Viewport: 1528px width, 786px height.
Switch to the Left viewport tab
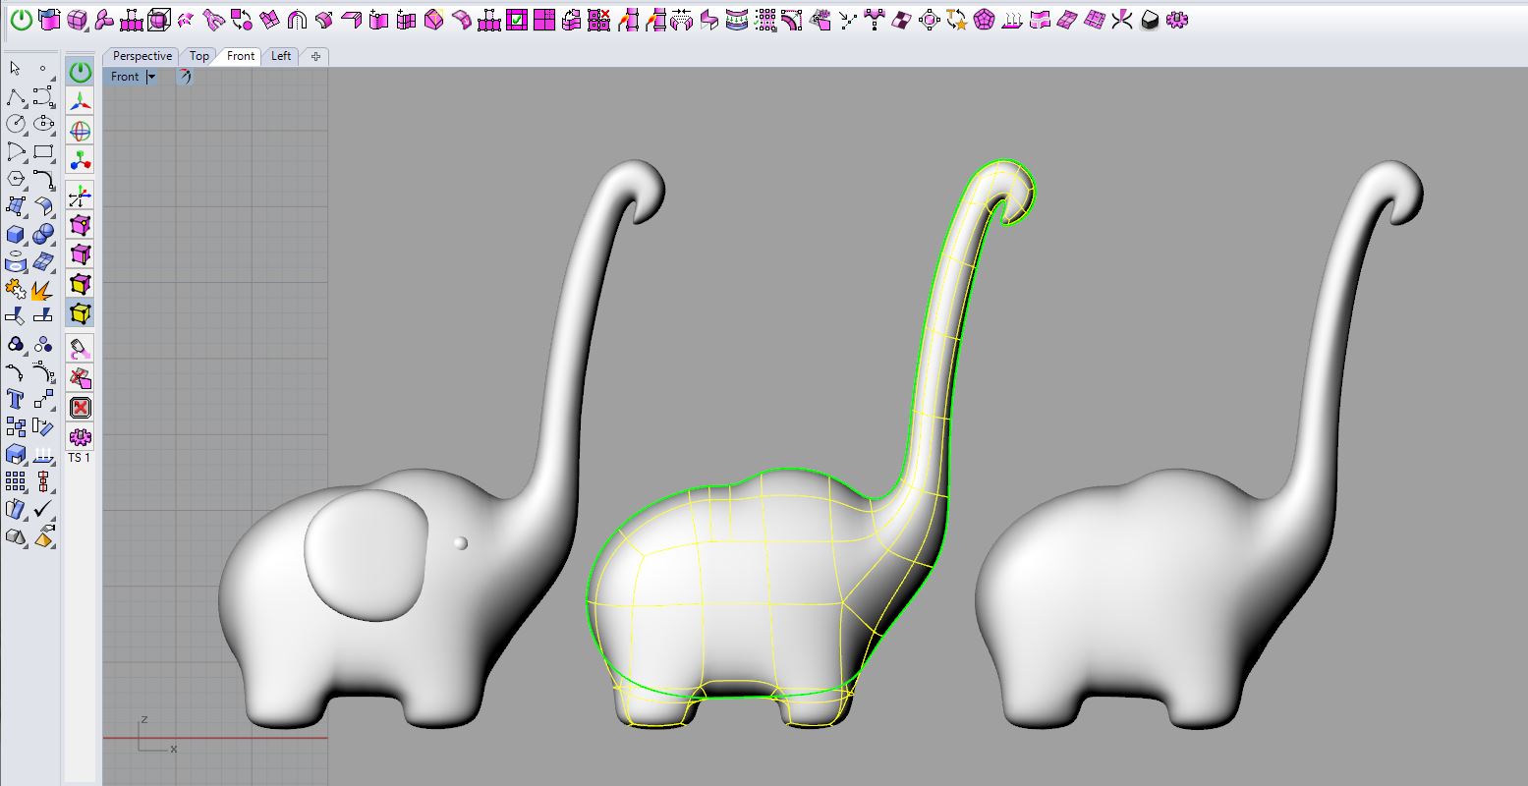click(x=281, y=56)
